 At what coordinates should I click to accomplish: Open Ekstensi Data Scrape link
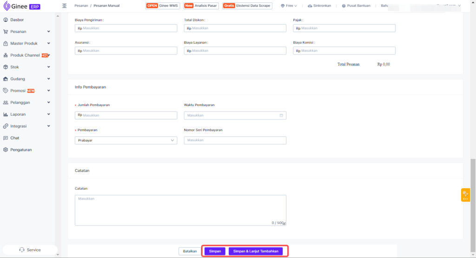[x=247, y=6]
